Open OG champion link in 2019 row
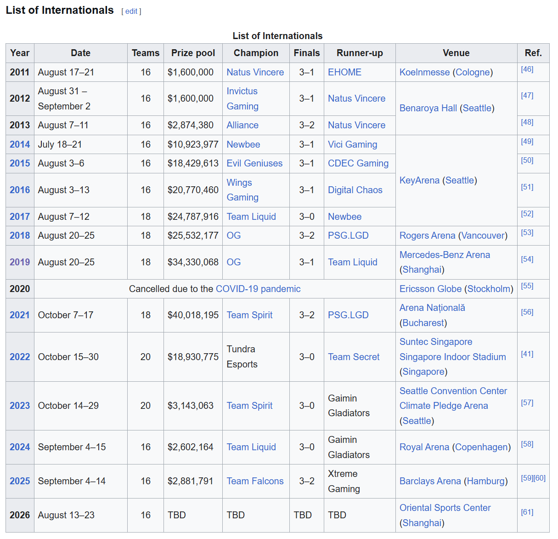This screenshot has height=539, width=558. click(234, 262)
